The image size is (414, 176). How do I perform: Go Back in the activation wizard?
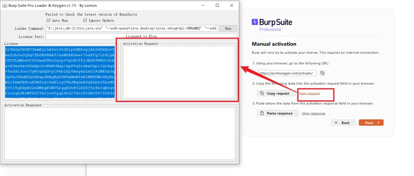click(343, 123)
